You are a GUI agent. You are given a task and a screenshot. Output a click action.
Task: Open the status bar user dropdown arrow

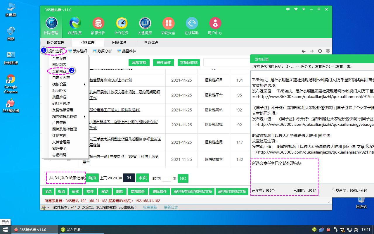pos(48,207)
